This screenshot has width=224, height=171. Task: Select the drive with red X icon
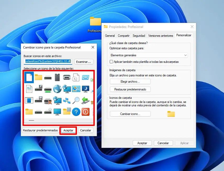tap(48, 101)
